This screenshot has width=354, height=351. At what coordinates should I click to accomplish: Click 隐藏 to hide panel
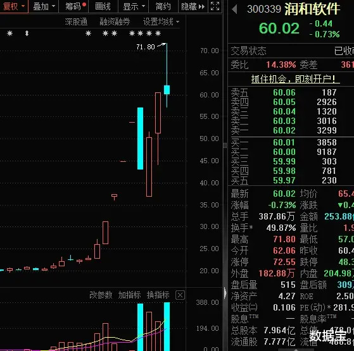pos(193,7)
